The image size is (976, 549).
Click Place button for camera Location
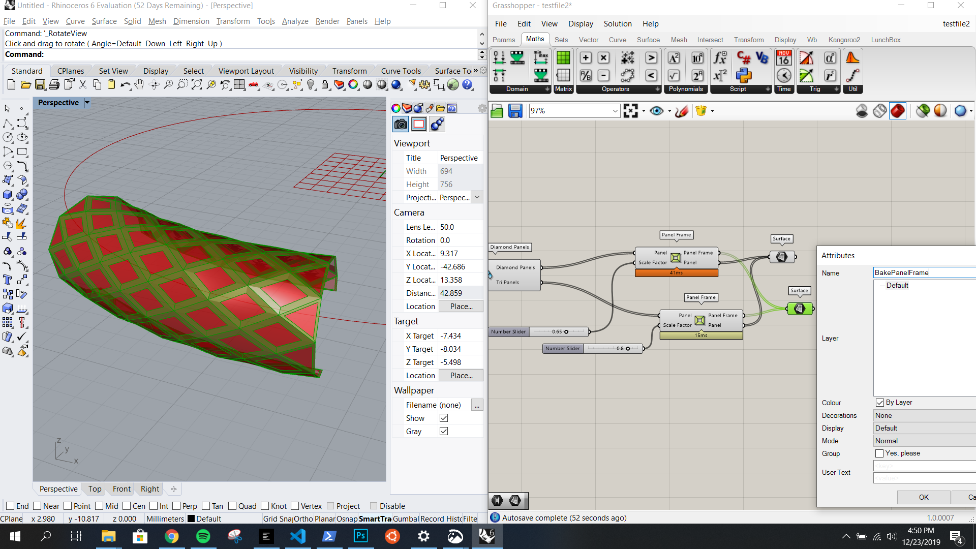click(461, 307)
